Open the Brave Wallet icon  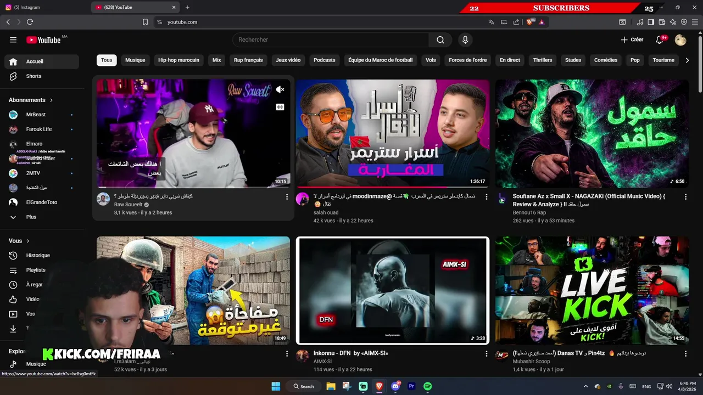[x=662, y=22]
